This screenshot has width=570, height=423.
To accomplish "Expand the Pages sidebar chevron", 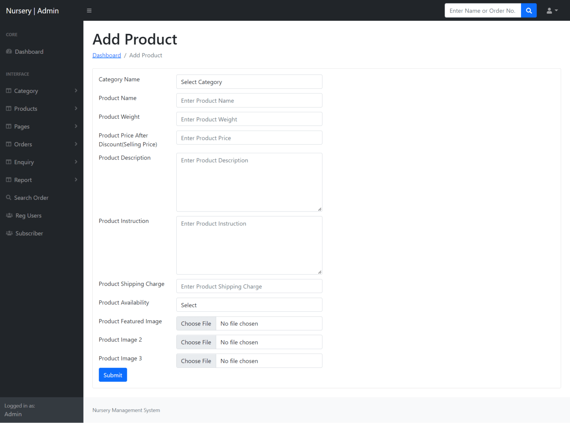I will (x=76, y=127).
